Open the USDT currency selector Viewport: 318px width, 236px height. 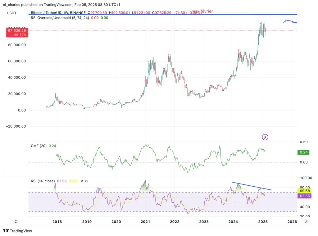tap(11, 13)
